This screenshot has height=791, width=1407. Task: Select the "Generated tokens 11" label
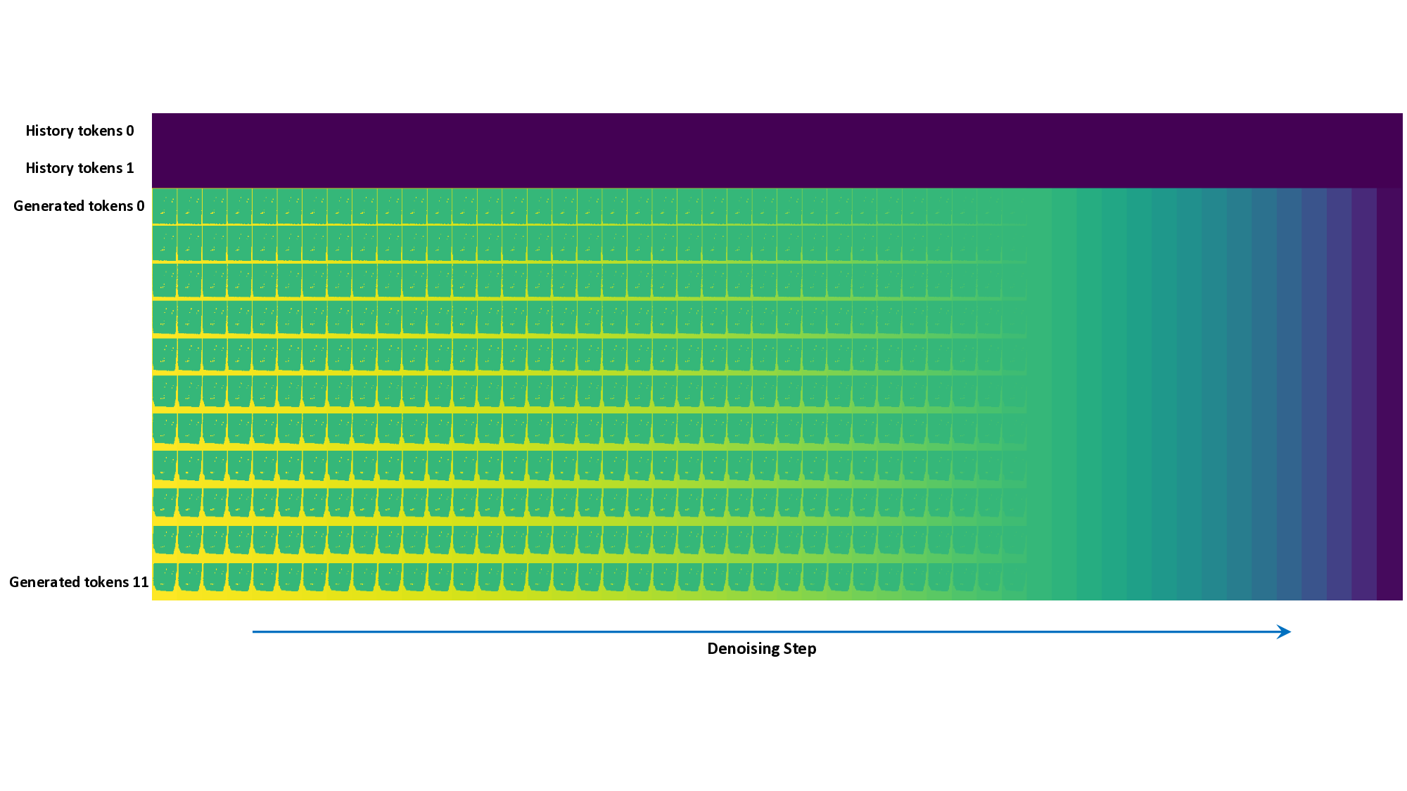point(79,582)
